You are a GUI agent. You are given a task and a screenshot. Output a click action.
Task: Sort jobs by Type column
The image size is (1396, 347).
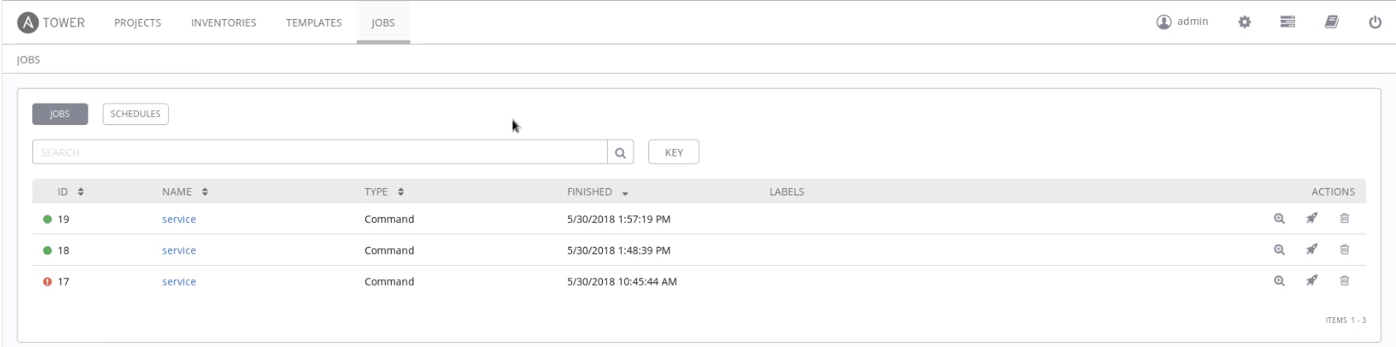(x=384, y=192)
